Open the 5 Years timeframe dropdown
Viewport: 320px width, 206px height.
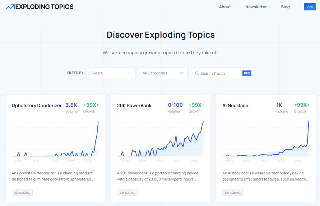pos(111,73)
